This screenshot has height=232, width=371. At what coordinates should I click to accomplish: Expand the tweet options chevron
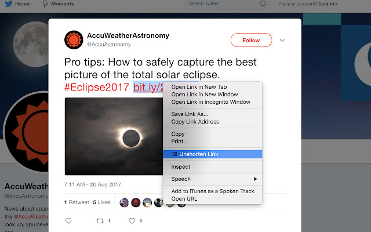tap(282, 41)
